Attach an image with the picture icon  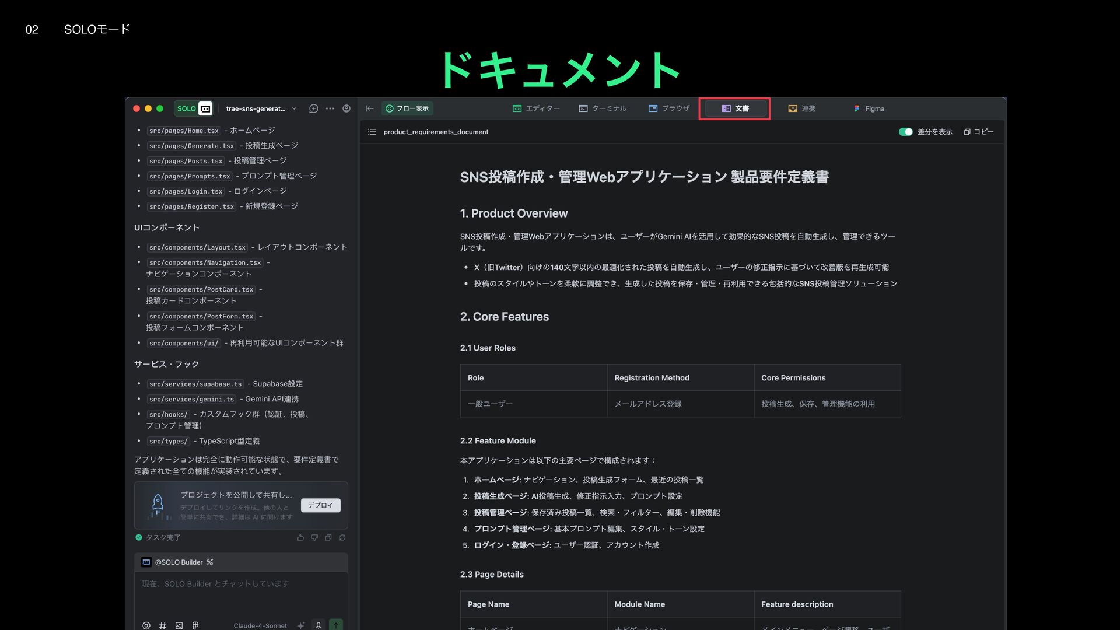click(x=179, y=625)
